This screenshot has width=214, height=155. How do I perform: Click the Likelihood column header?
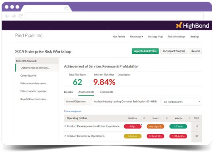(133, 118)
